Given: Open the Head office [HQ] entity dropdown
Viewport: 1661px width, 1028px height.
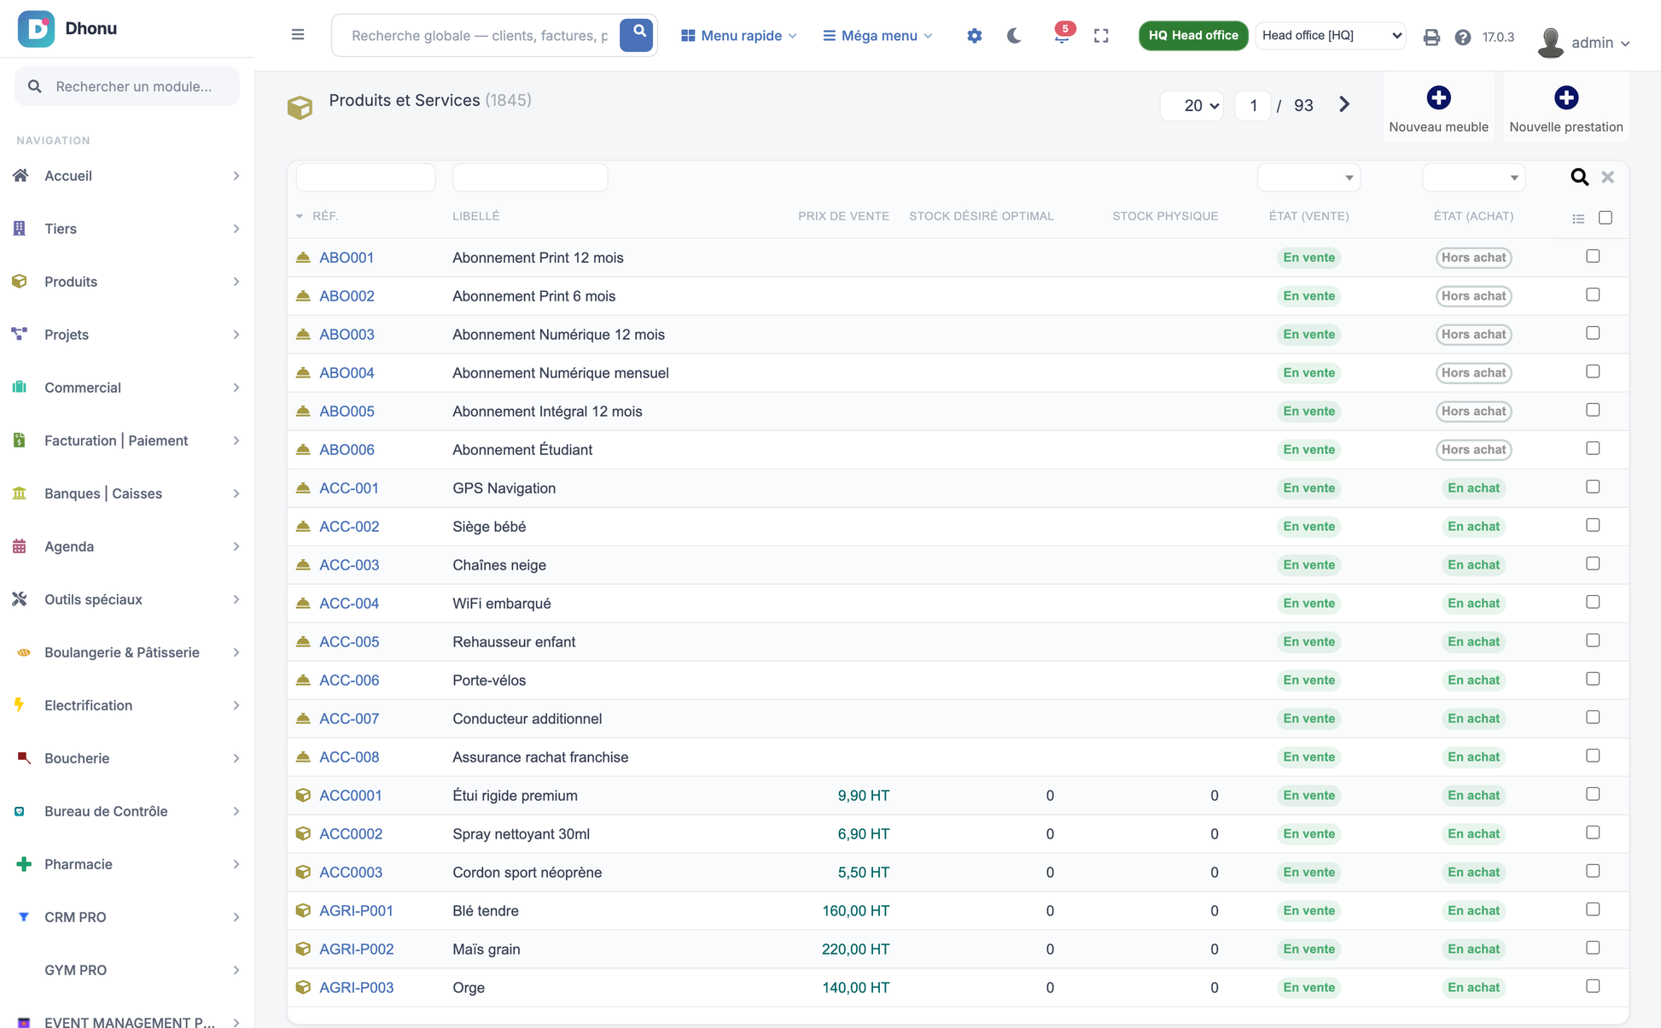Looking at the screenshot, I should [x=1331, y=35].
